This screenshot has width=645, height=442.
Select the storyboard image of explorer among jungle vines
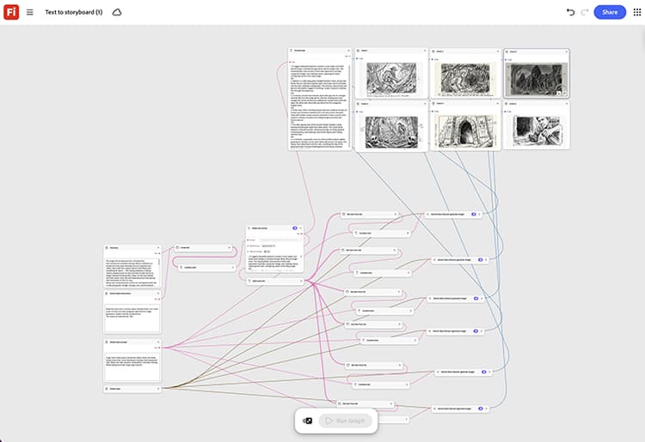pyautogui.click(x=391, y=78)
